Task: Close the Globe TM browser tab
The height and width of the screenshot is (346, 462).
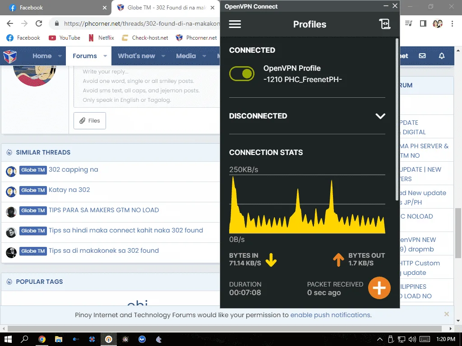Action: click(x=213, y=8)
